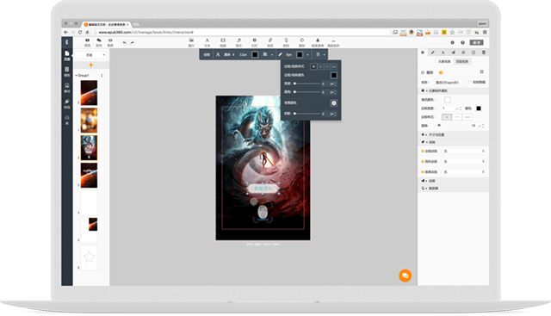551x316 pixels.
Task: Click the copy icon in the element info header
Action: click(481, 71)
